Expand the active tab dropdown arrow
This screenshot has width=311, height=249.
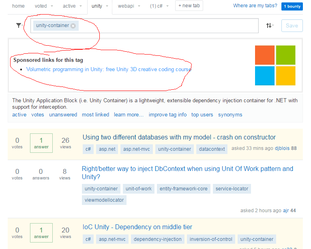(x=81, y=6)
